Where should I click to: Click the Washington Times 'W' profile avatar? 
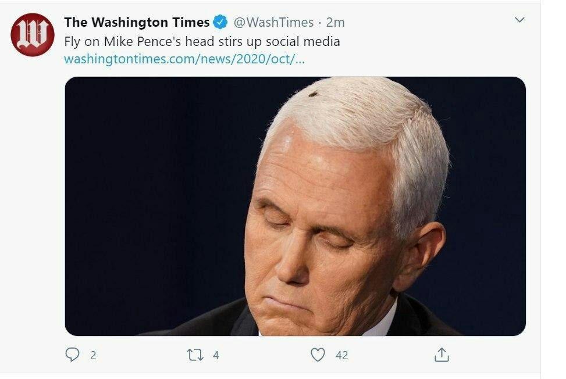click(33, 34)
